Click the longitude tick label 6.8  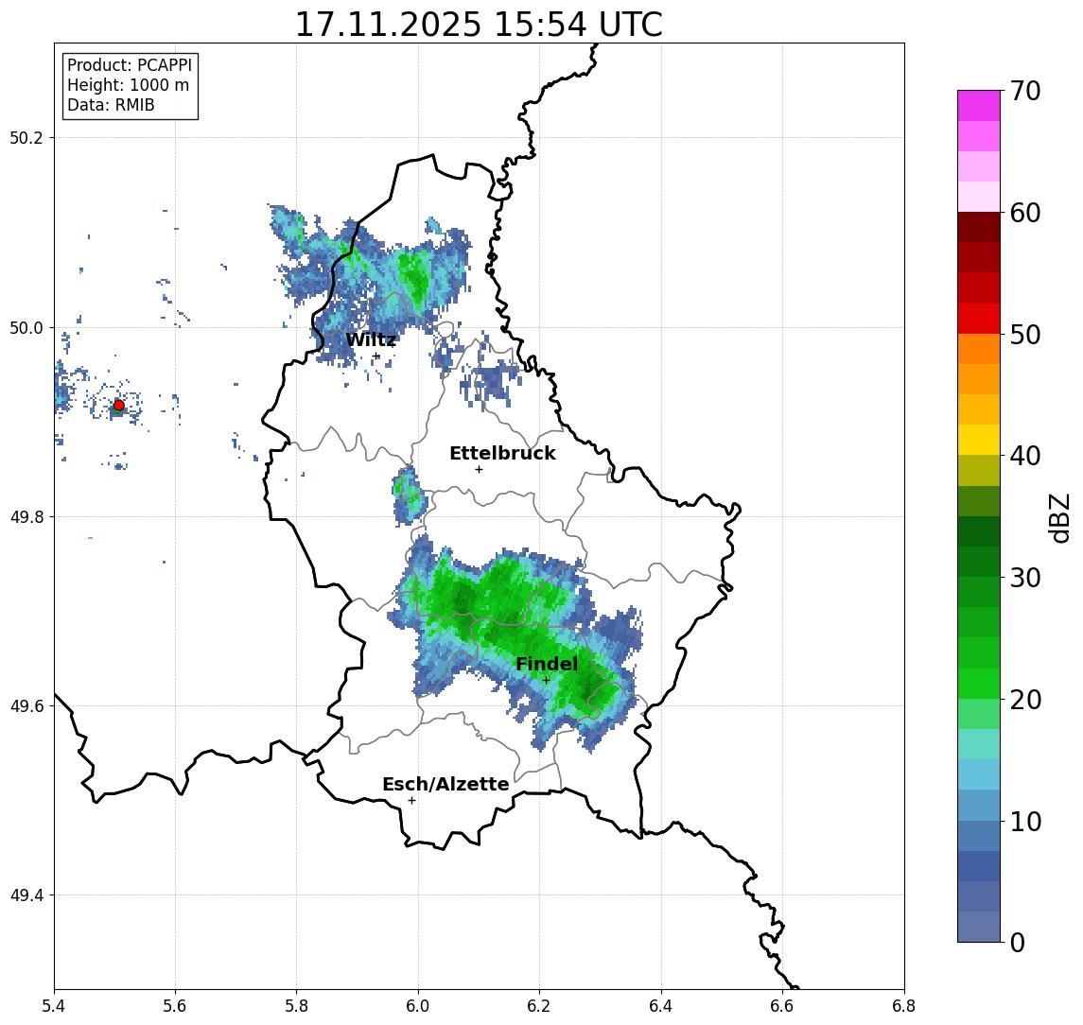[x=904, y=1005]
